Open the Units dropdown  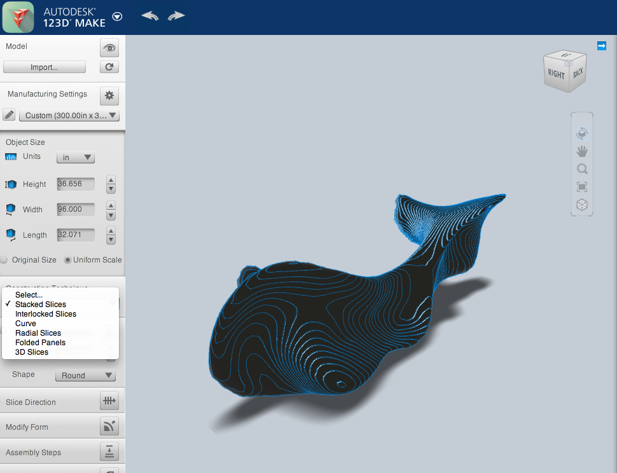pos(76,157)
